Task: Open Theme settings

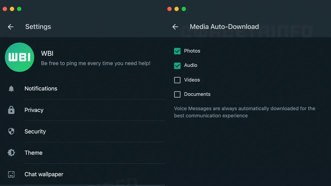Action: tap(82, 153)
